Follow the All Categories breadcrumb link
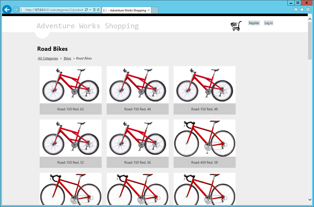Screen dimensions: 314x207 point(48,58)
